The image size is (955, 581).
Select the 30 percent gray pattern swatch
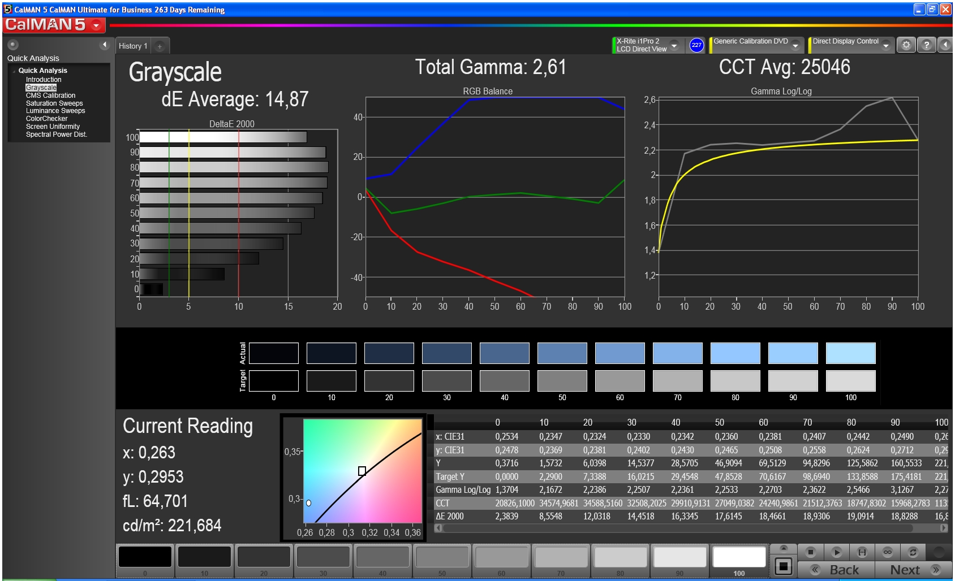pyautogui.click(x=323, y=557)
